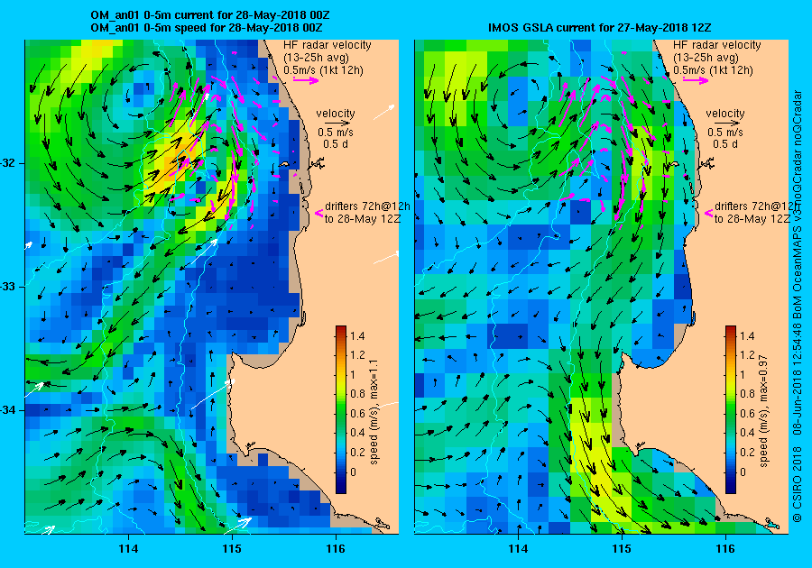Click the right map's 'velocity' legend label
The width and height of the screenshot is (812, 568).
[725, 114]
